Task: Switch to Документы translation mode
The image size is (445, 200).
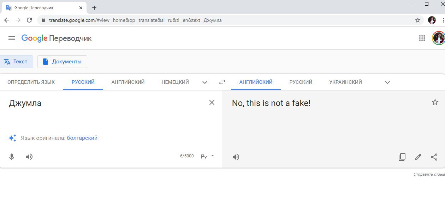Action: [62, 62]
